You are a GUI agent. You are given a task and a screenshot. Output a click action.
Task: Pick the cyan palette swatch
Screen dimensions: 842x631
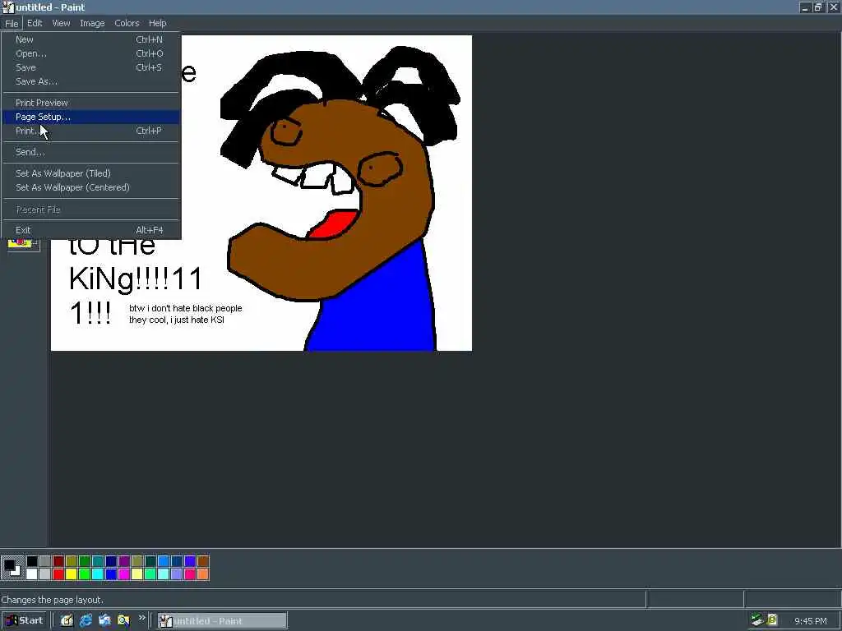[x=98, y=574]
